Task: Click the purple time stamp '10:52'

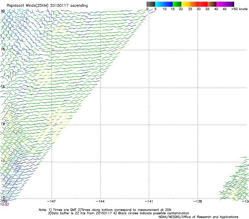Action: [5, 205]
